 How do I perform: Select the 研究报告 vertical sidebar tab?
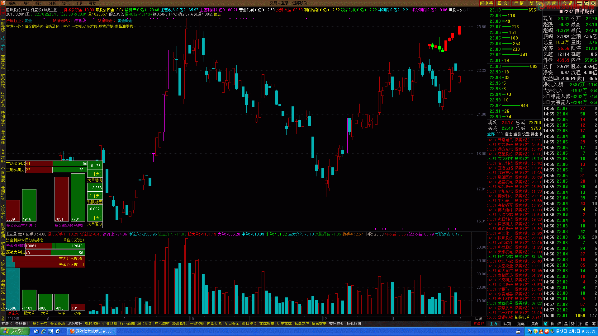click(x=3, y=305)
